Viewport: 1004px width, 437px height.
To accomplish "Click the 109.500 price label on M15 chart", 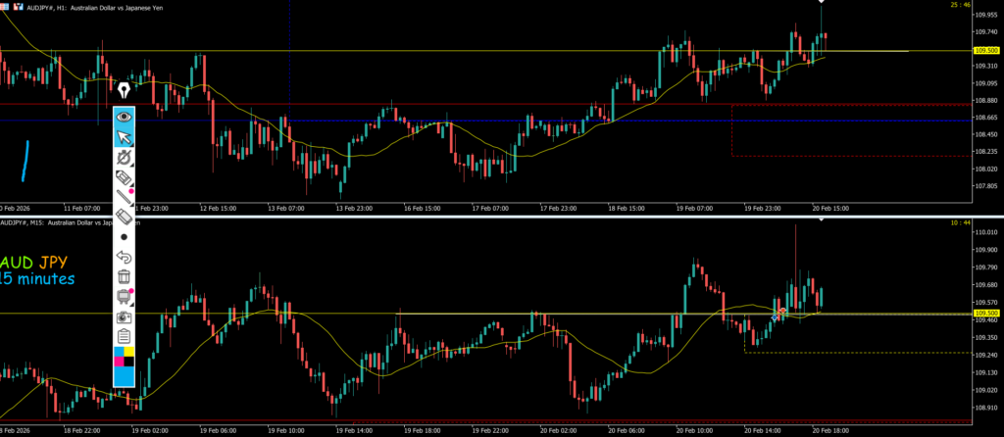I will (x=985, y=314).
